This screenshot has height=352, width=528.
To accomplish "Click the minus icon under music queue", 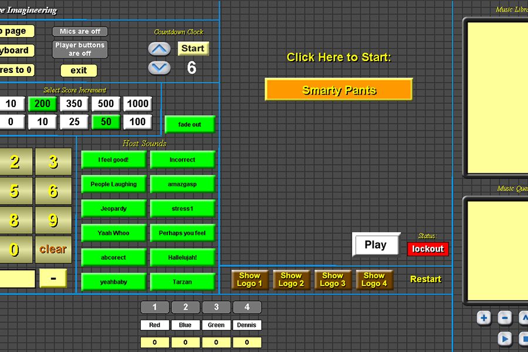I will (x=505, y=319).
